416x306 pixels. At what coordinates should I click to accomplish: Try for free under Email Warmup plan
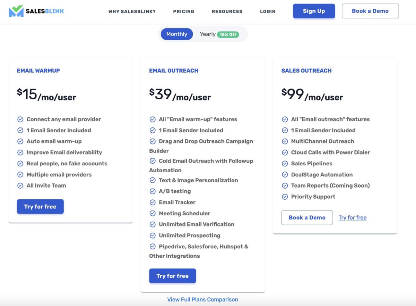coord(40,206)
